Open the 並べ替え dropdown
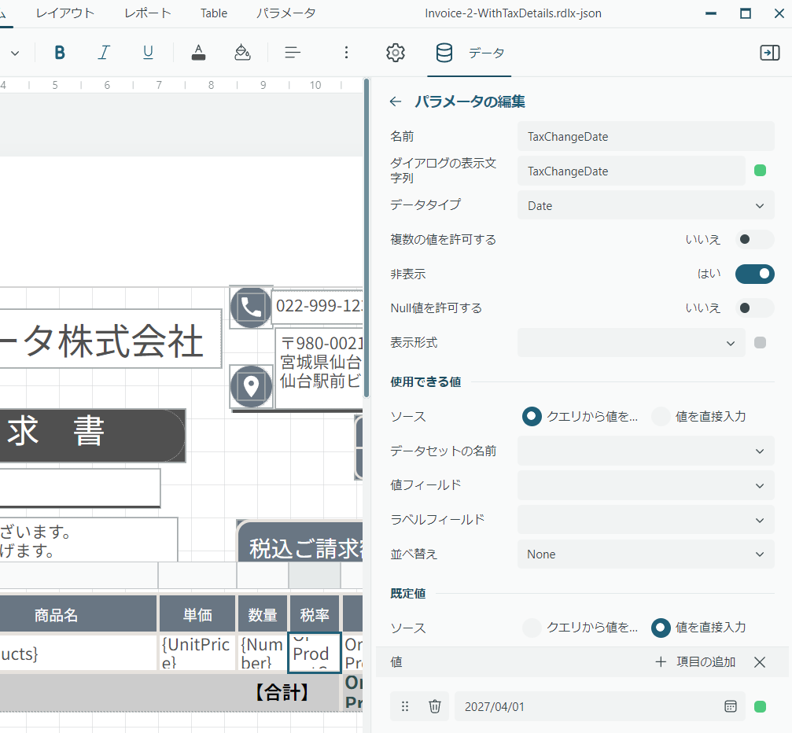Viewport: 792px width, 733px height. click(646, 554)
